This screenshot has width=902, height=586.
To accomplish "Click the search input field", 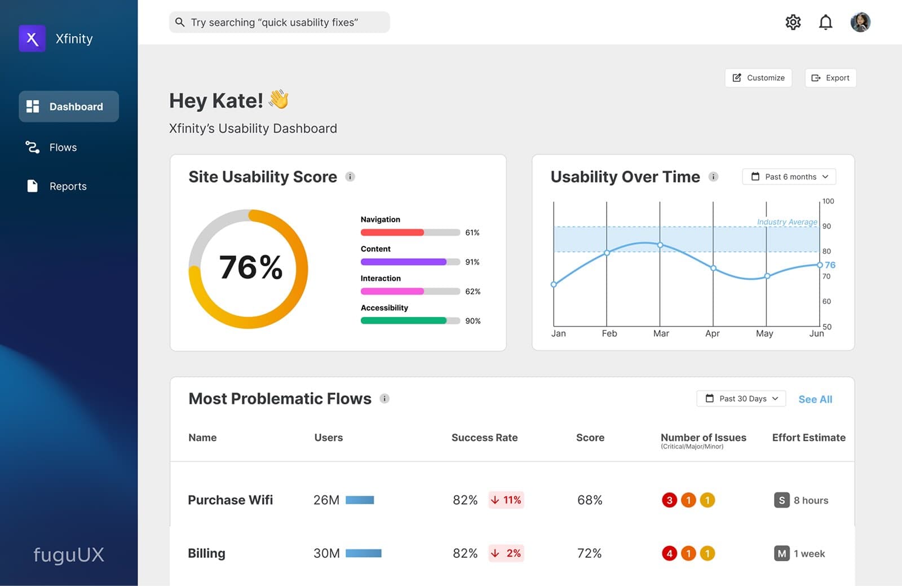I will (x=279, y=22).
